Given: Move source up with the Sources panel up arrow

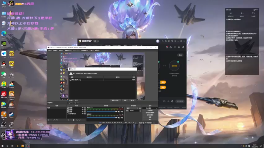Looking at the screenshot, I should (77, 120).
